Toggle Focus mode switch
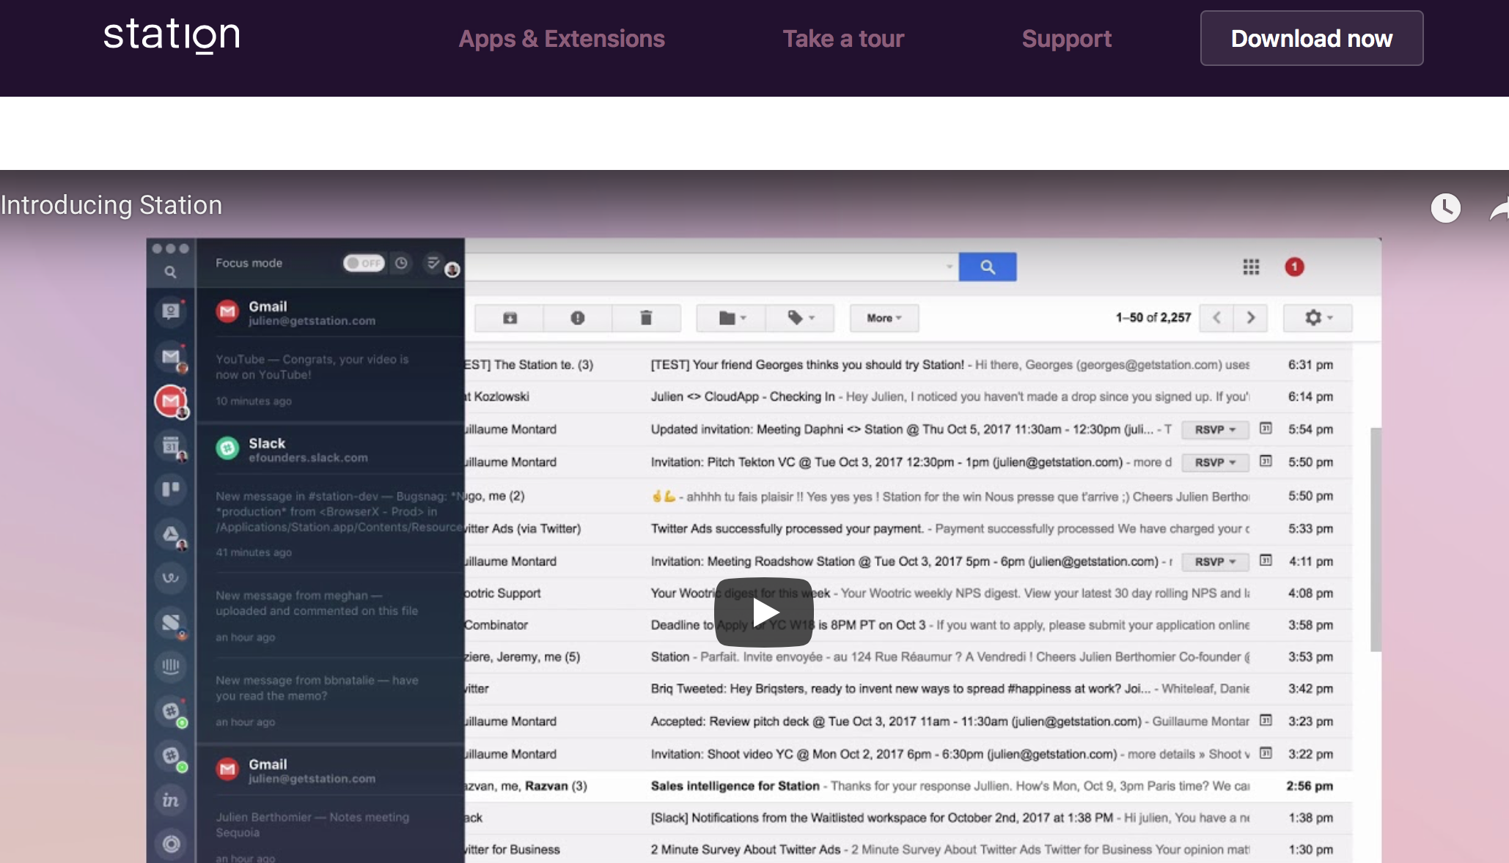 point(364,263)
